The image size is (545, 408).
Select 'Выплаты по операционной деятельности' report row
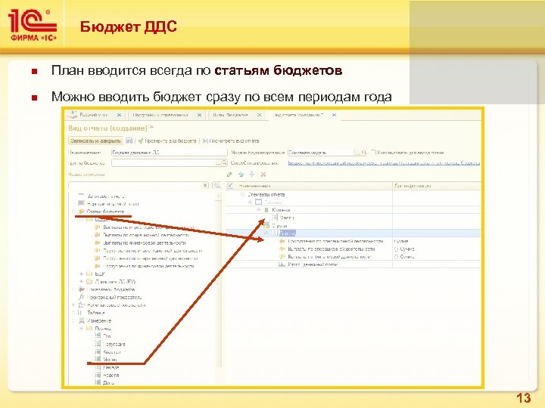[x=332, y=249]
